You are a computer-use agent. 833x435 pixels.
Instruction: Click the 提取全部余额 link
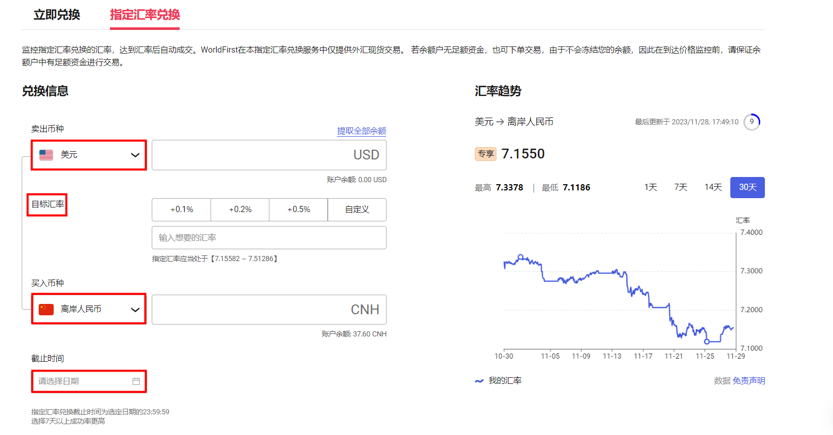(x=361, y=131)
